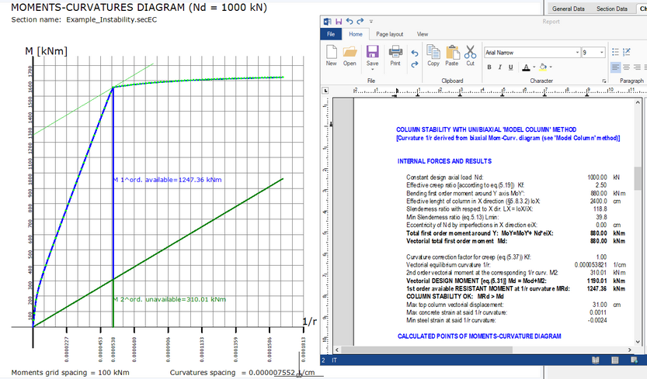This screenshot has width=647, height=379.
Task: Click horizontal scrollbar right arrow in report
Action: (630, 350)
